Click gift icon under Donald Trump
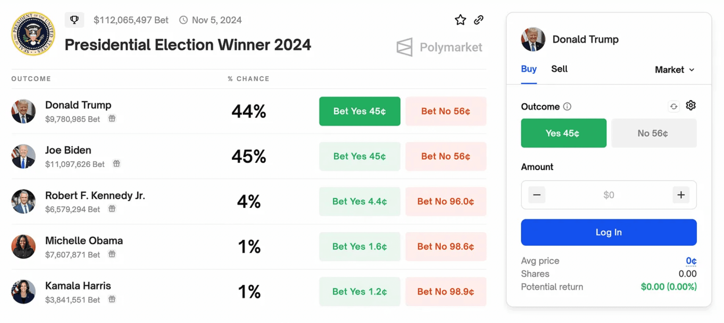Image resolution: width=724 pixels, height=323 pixels. (x=112, y=119)
